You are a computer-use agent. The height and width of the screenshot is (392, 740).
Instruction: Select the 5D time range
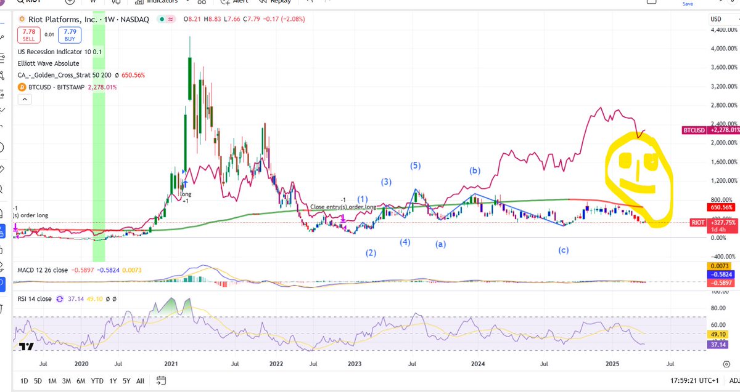click(x=38, y=381)
